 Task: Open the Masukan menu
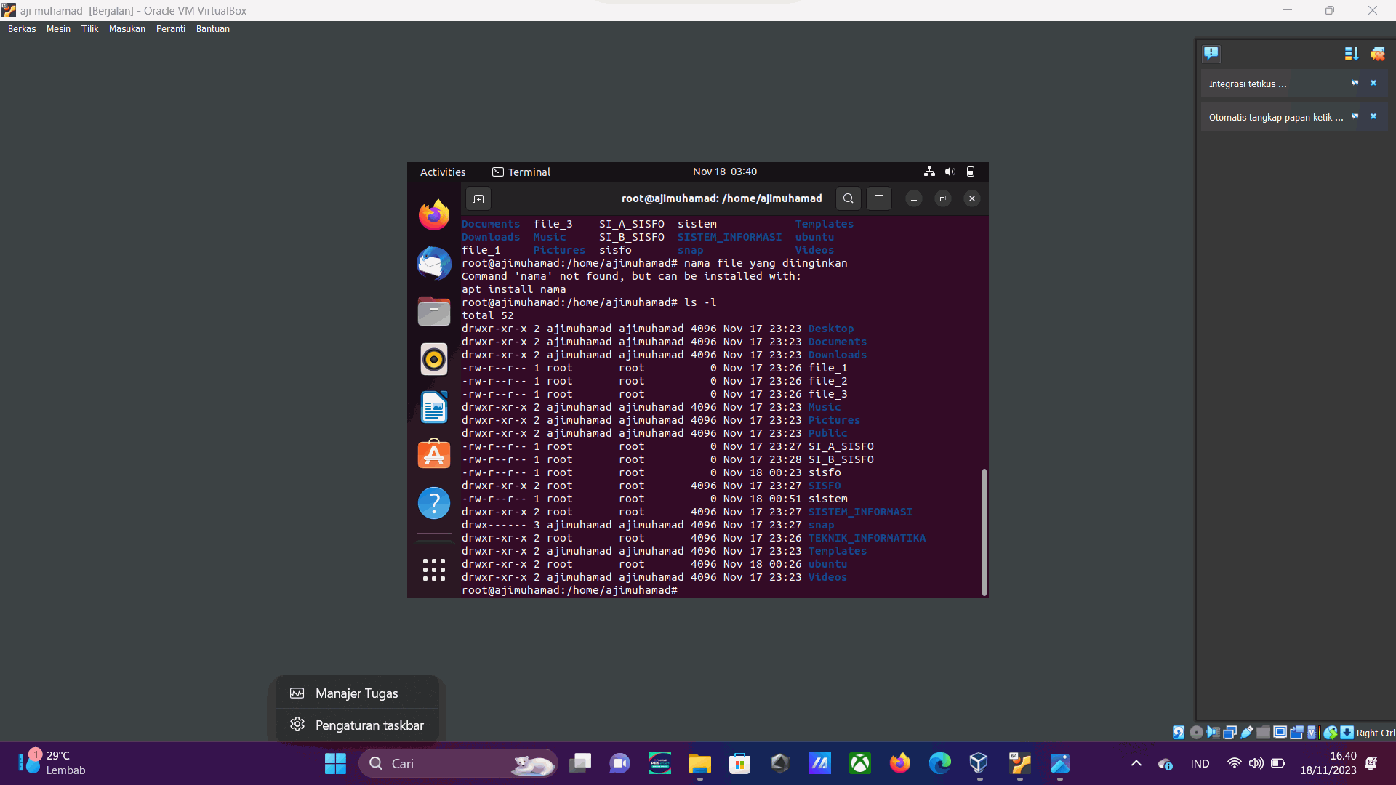[127, 29]
